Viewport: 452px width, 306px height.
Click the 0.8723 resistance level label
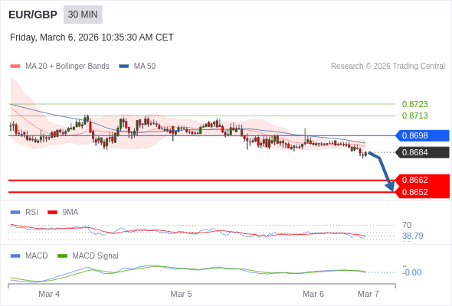414,104
